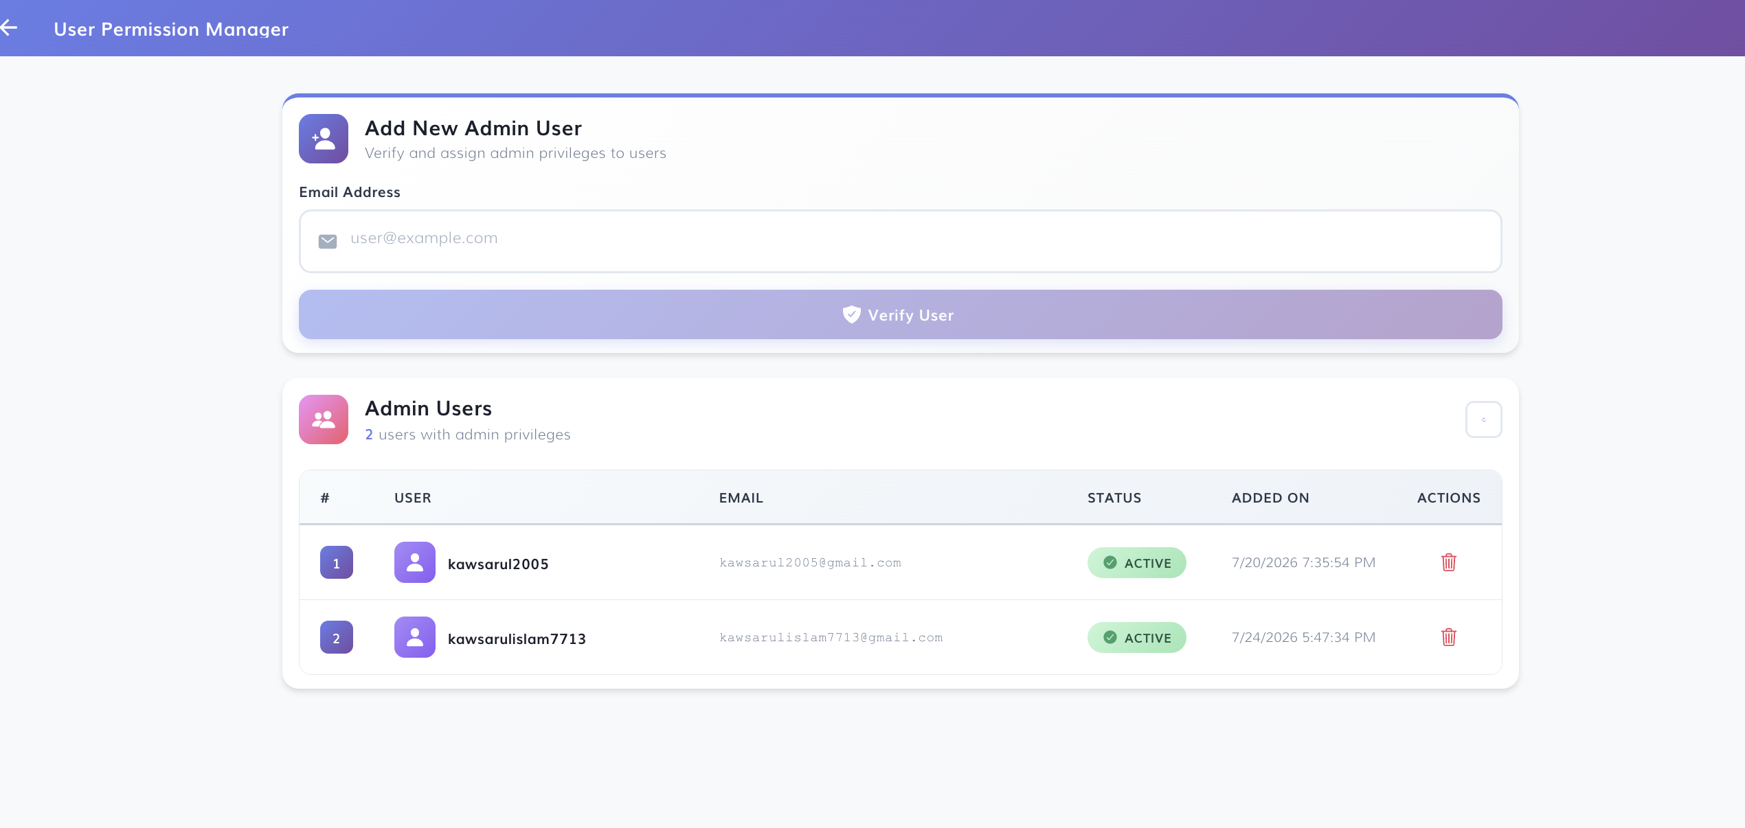Refresh the Admin Users list
1745x828 pixels.
(1484, 419)
